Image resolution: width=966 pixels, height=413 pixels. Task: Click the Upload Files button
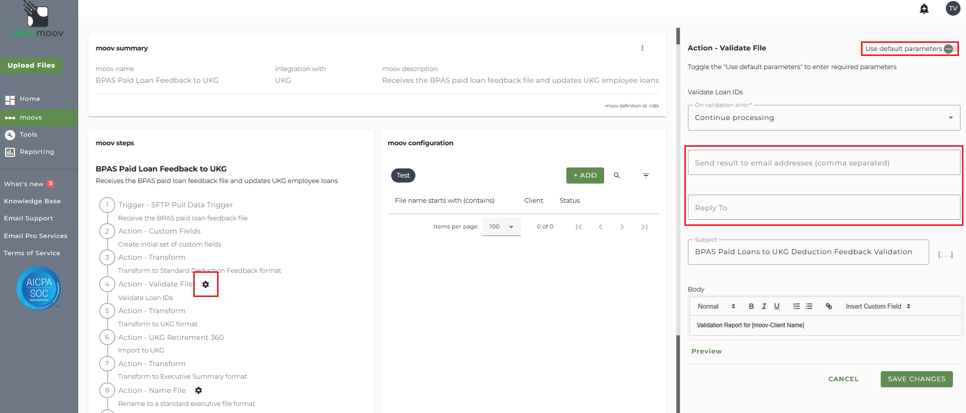tap(31, 66)
